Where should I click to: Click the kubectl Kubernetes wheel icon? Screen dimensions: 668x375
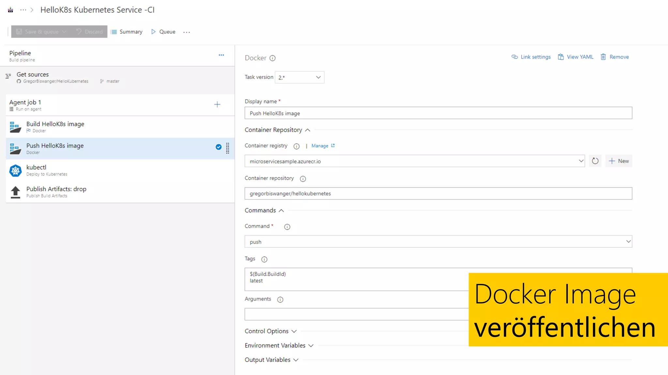(15, 170)
